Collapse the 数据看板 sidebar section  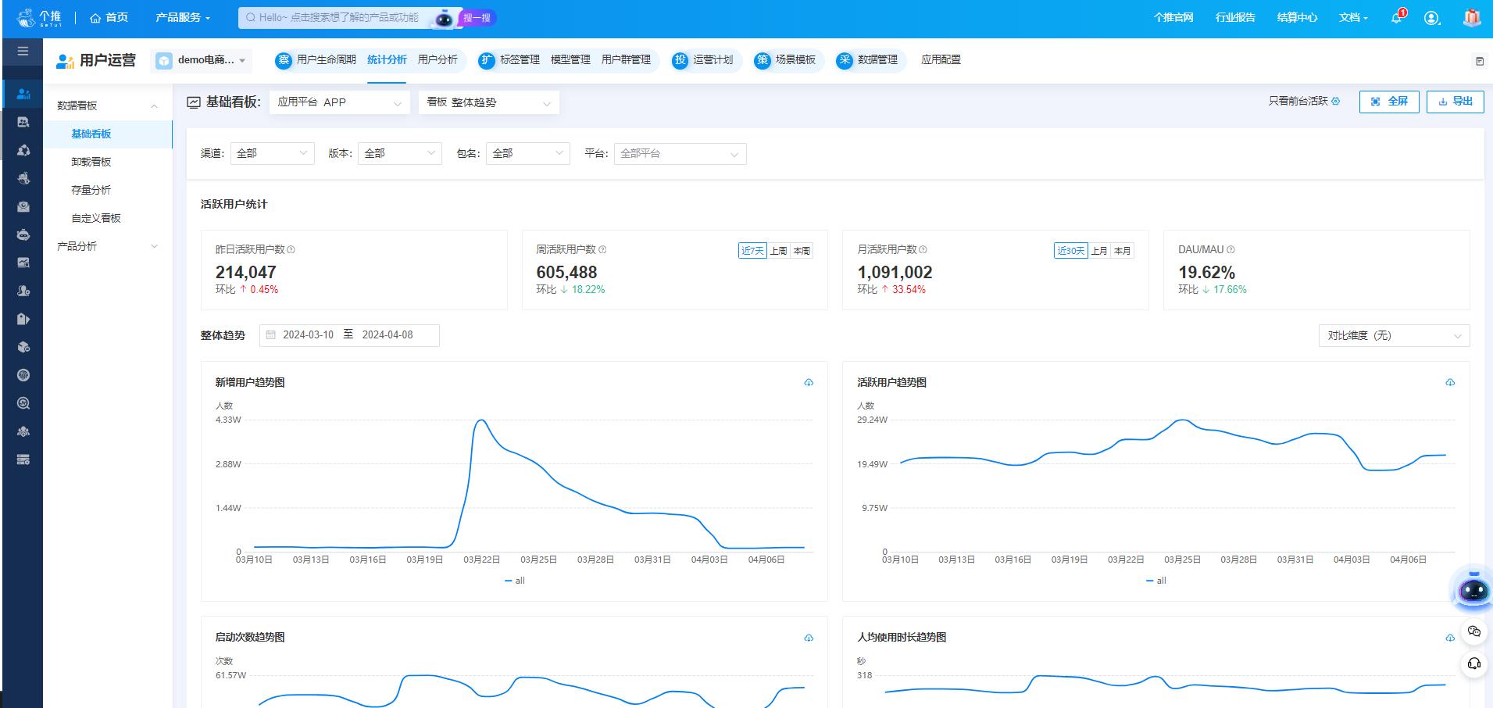tap(107, 105)
